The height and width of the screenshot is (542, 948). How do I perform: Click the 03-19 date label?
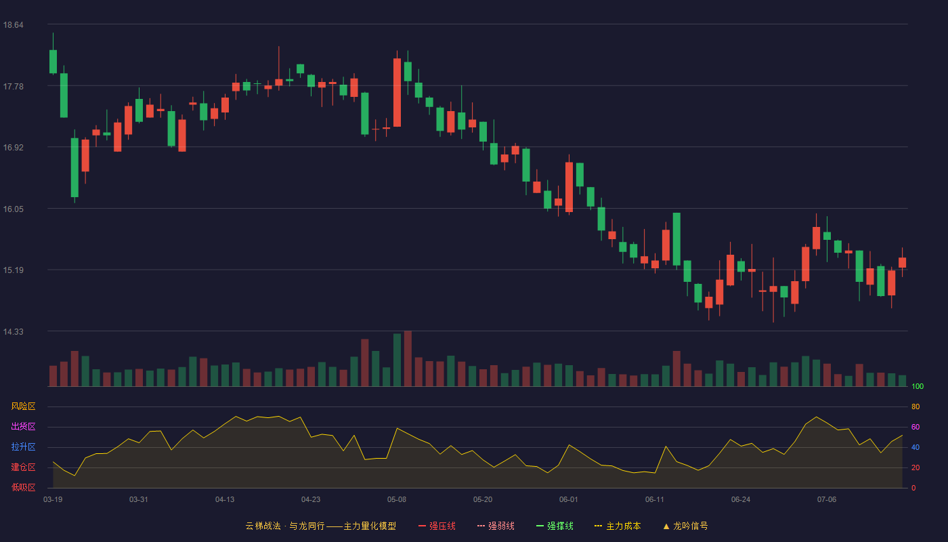point(53,499)
